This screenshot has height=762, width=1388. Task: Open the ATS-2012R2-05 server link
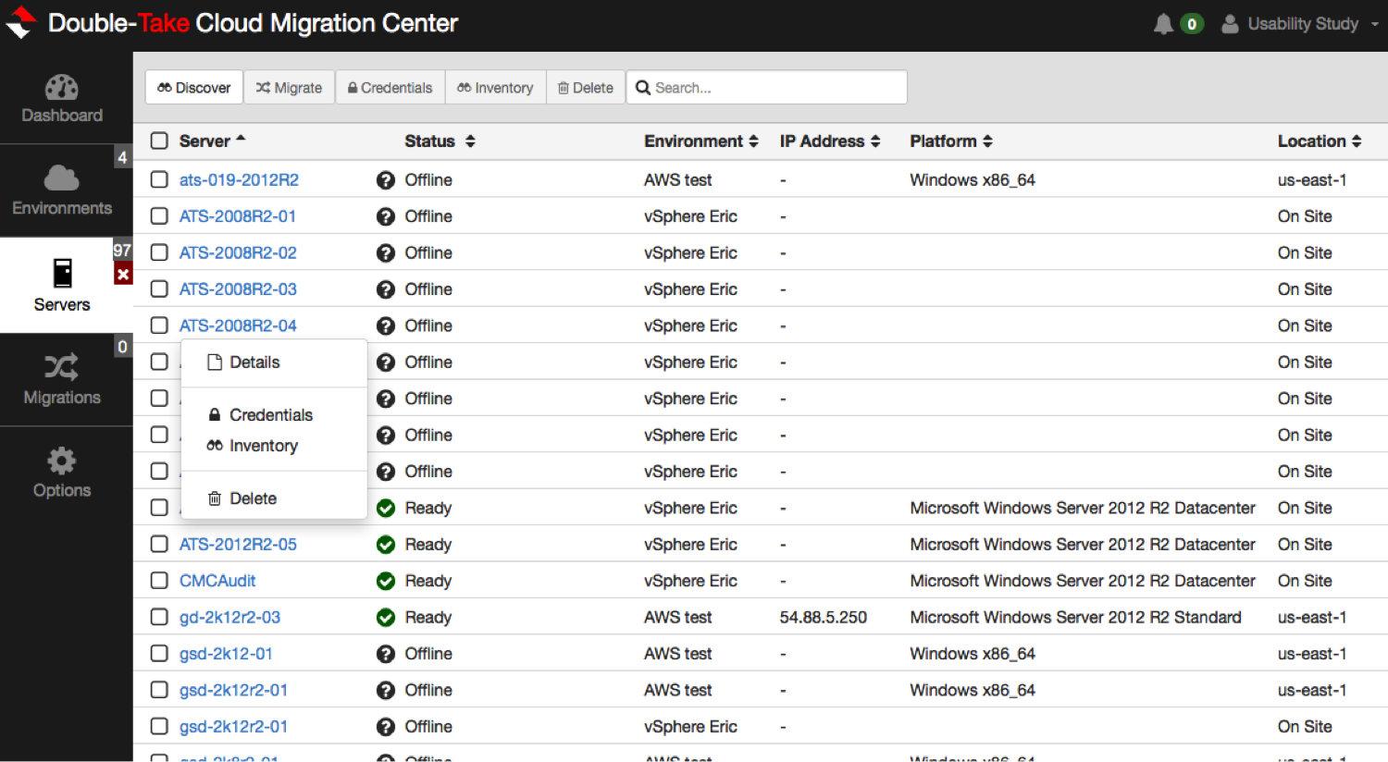[238, 545]
